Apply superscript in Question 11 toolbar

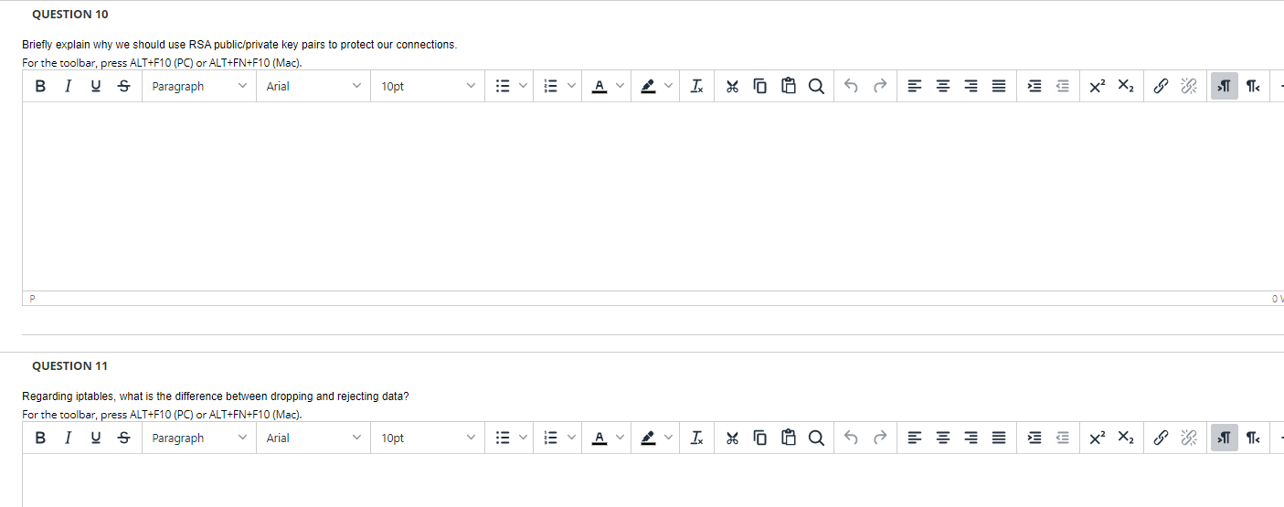pos(1098,438)
